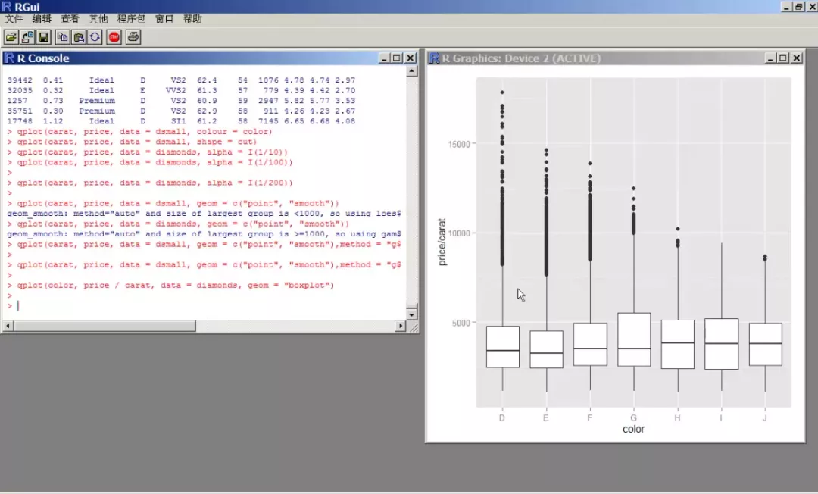Screen dimensions: 818x494
Task: Click horizontal scrollbar right arrow in console
Action: coord(401,327)
